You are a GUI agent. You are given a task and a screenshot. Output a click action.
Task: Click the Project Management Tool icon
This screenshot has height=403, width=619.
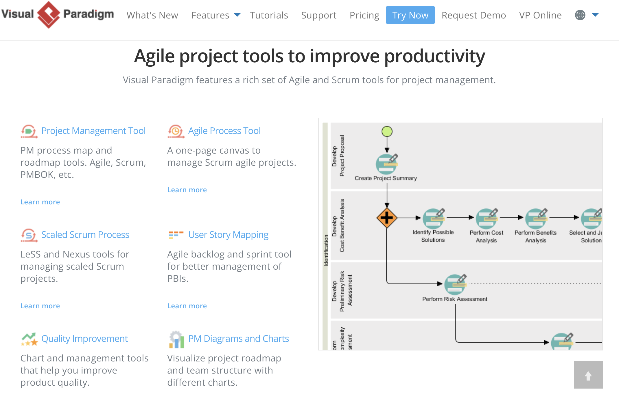29,131
